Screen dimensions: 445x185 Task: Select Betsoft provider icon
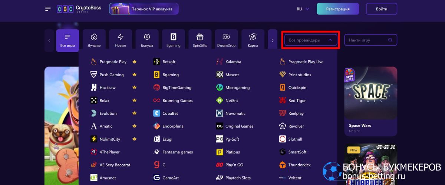click(x=156, y=62)
